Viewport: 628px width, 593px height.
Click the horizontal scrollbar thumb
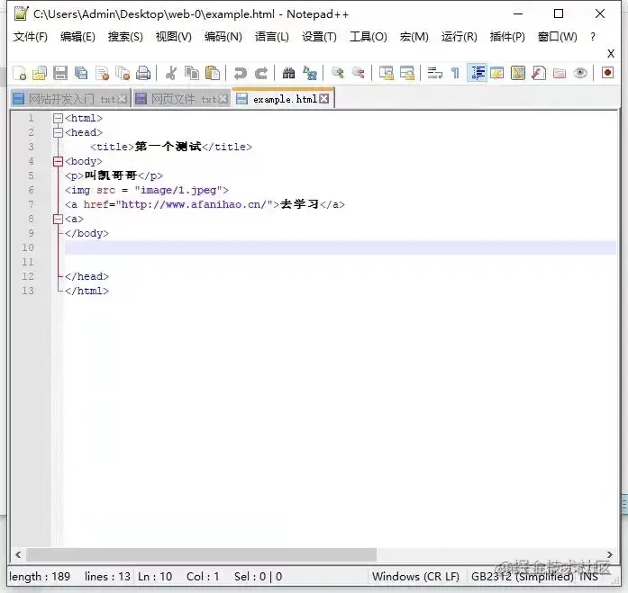click(x=202, y=554)
